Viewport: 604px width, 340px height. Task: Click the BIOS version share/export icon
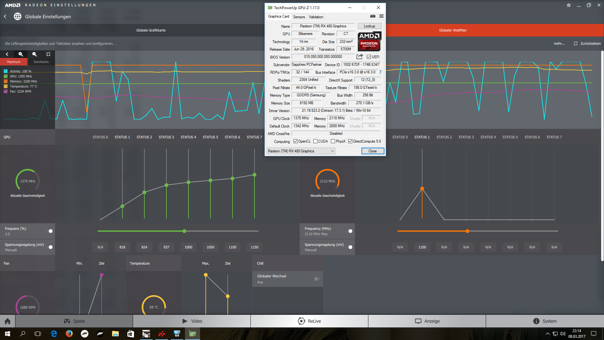(x=360, y=57)
